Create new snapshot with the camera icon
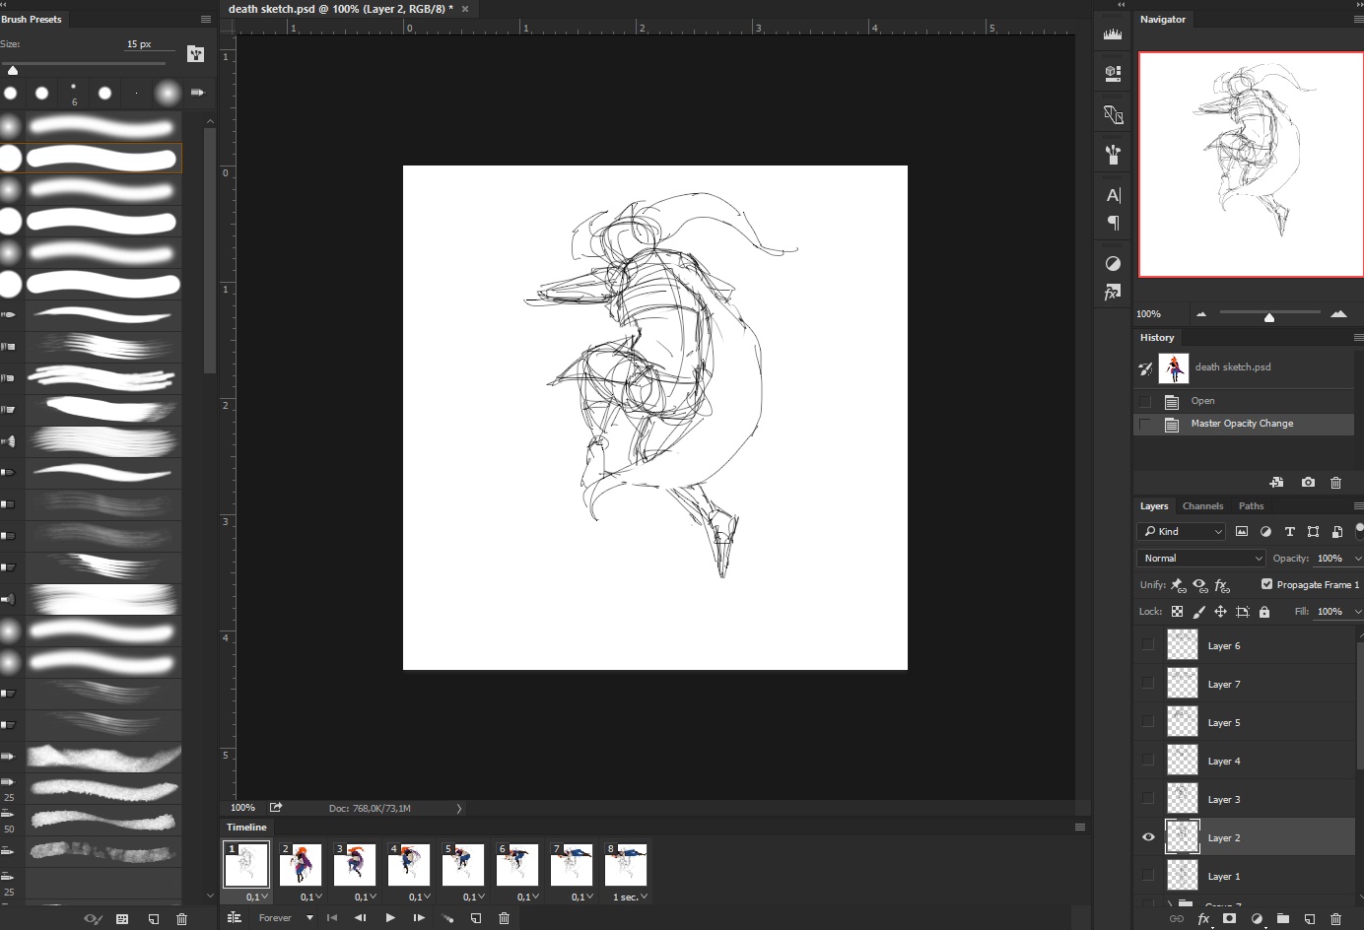 (x=1308, y=482)
